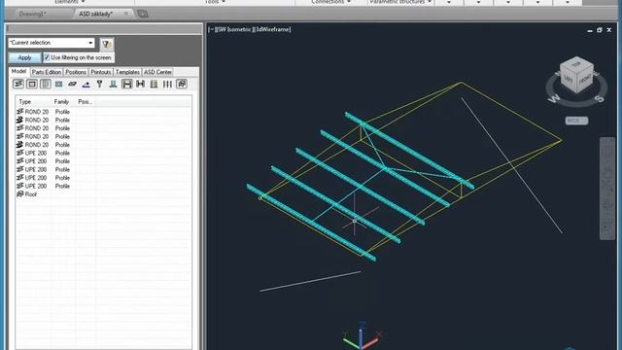The width and height of the screenshot is (622, 350).
Task: Sort list by the Pos... column header
Action: [86, 101]
